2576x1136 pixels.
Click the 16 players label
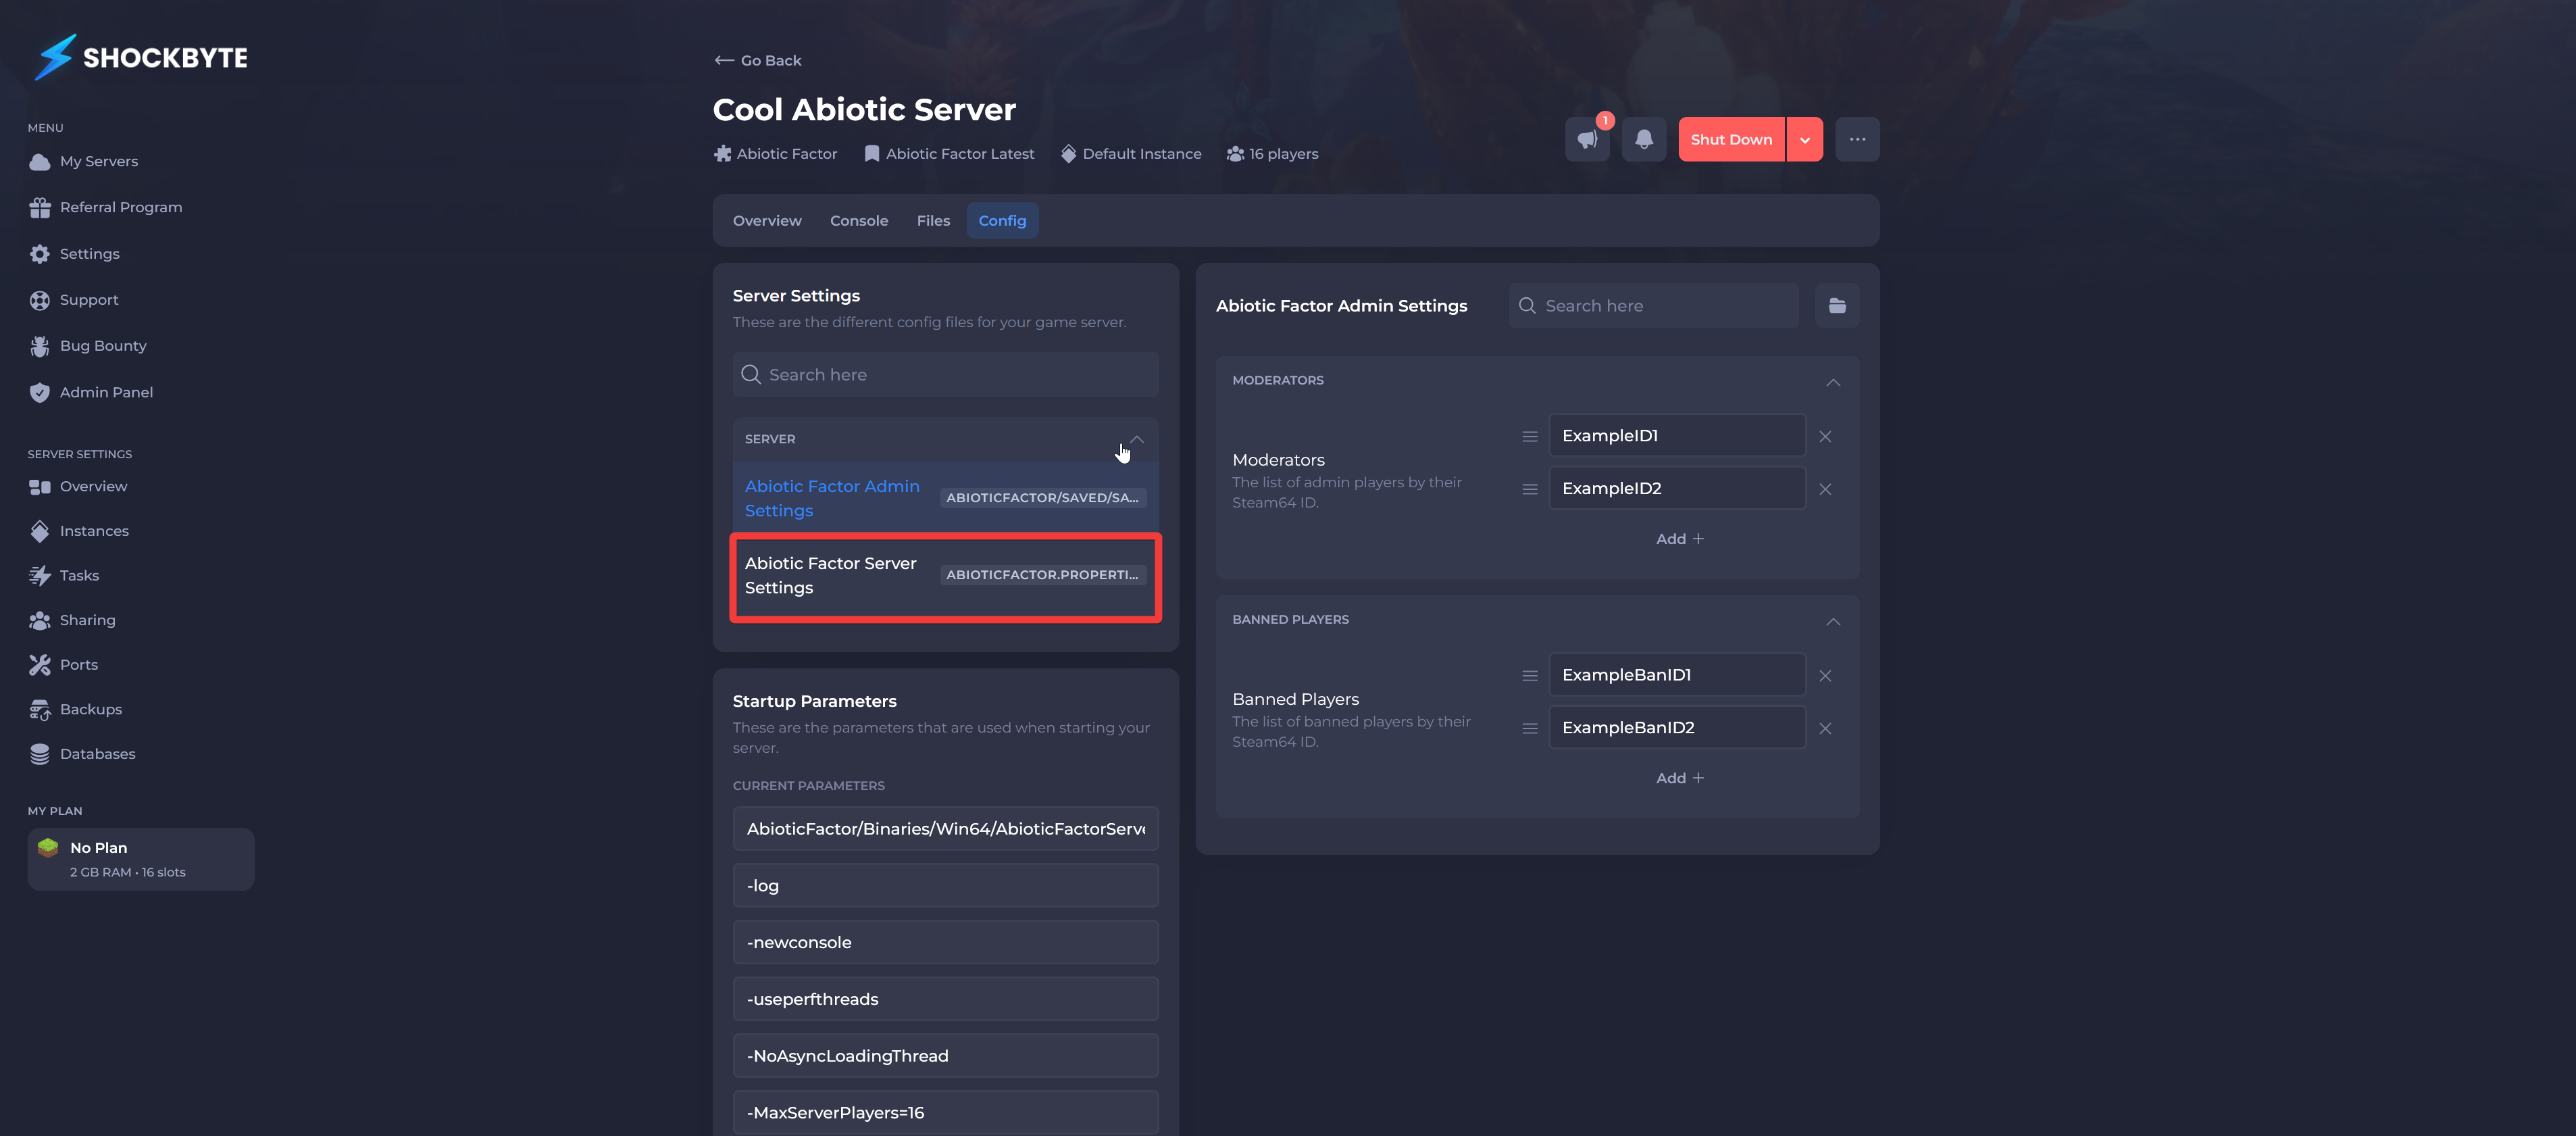click(1272, 153)
